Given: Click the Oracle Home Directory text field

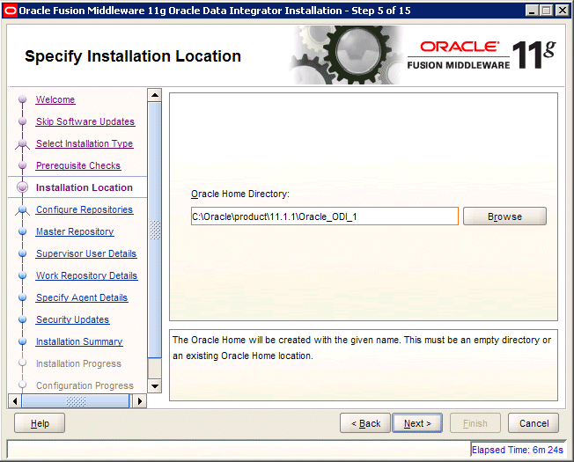Looking at the screenshot, I should point(325,216).
